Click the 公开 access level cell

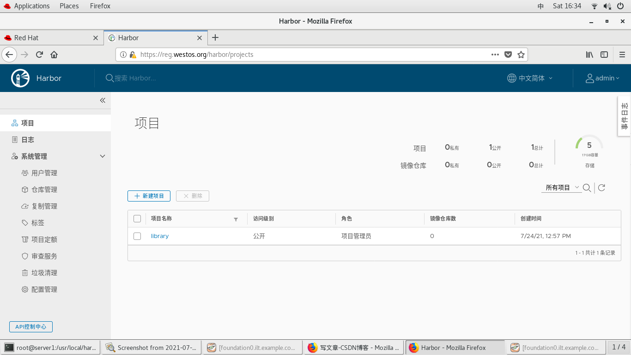[x=259, y=236]
